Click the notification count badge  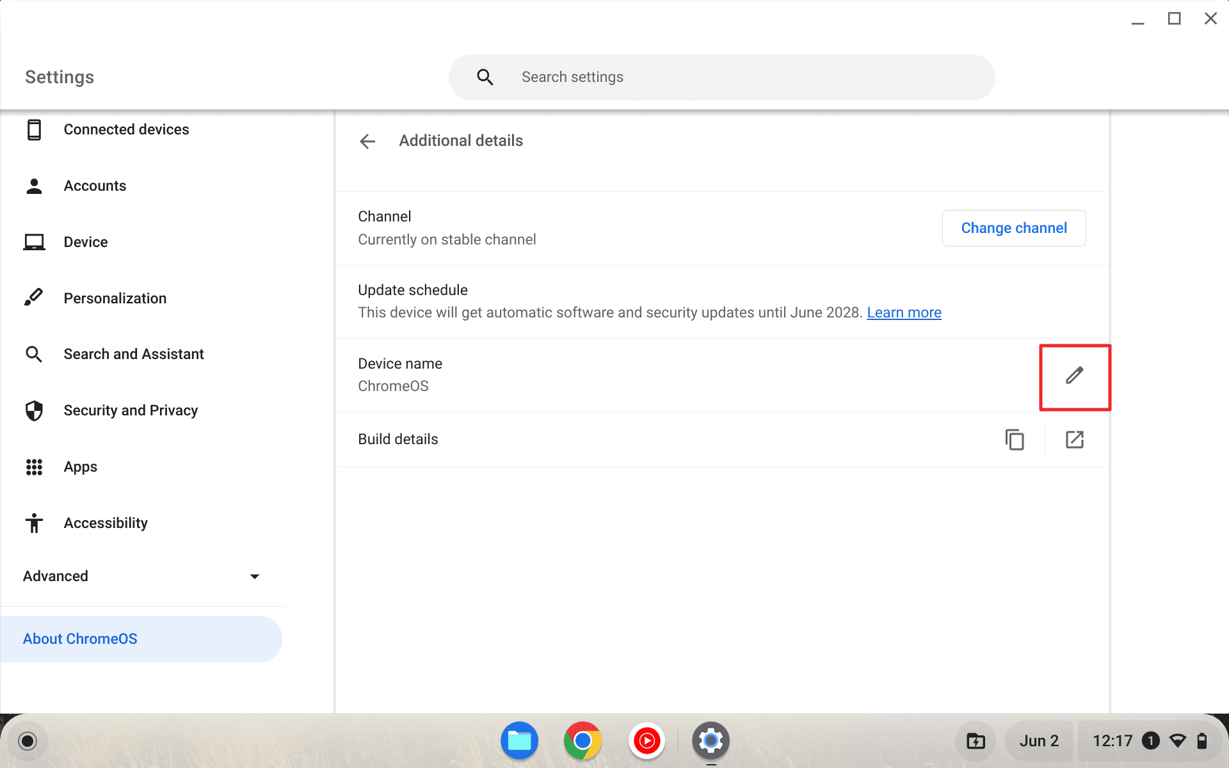(x=1150, y=741)
